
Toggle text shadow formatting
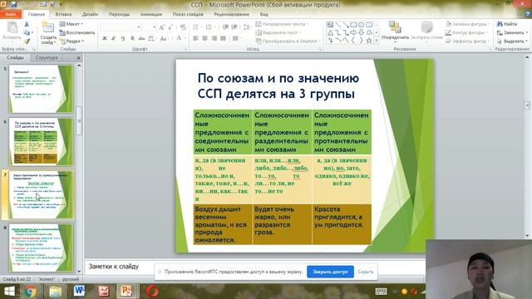coord(132,38)
